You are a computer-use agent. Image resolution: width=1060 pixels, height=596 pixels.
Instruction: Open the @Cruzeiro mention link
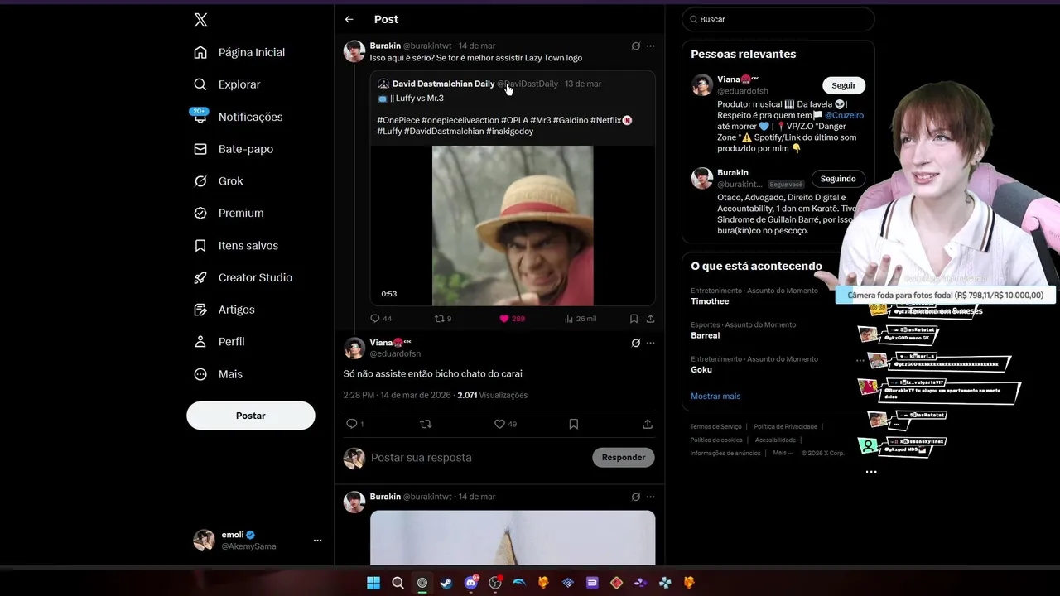click(844, 115)
